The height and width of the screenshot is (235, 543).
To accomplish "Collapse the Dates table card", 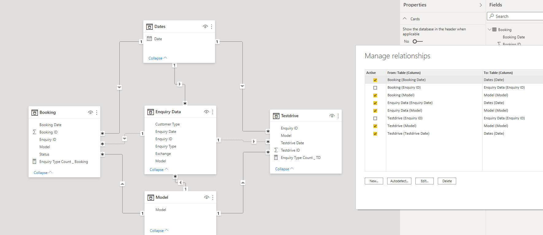I will [x=158, y=58].
